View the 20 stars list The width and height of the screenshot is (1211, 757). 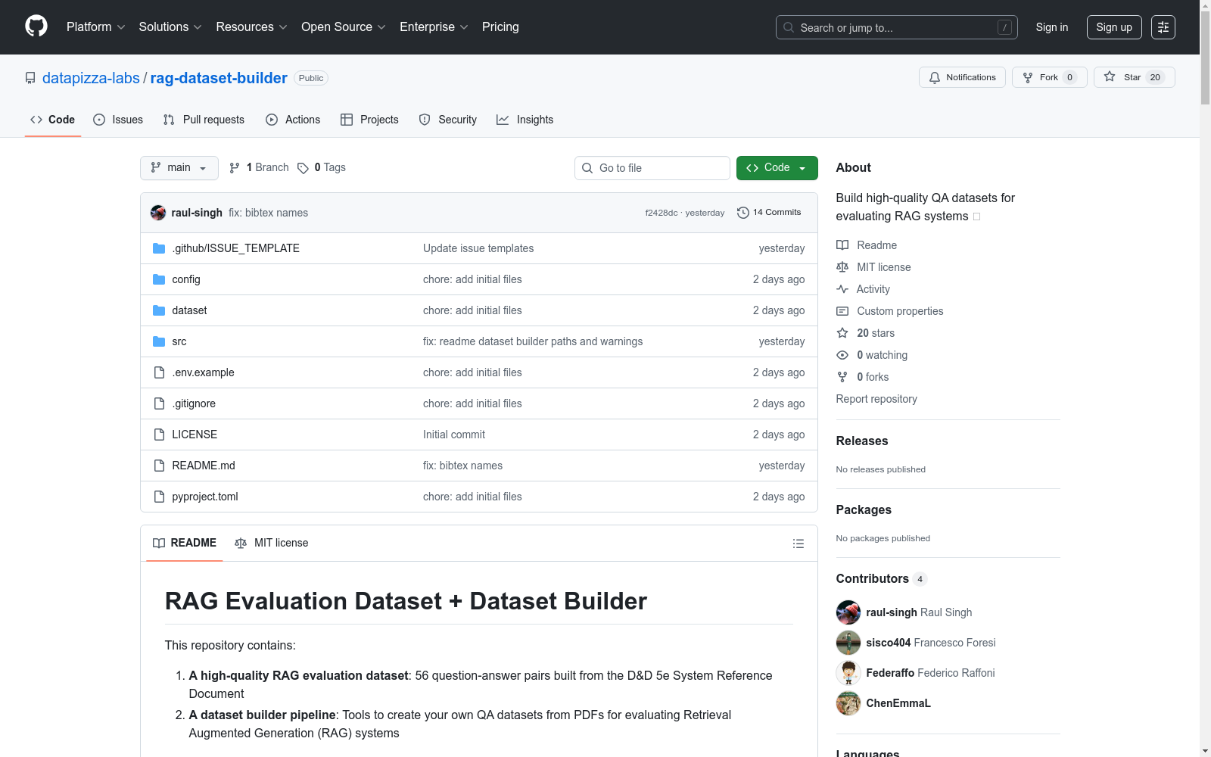tap(865, 333)
